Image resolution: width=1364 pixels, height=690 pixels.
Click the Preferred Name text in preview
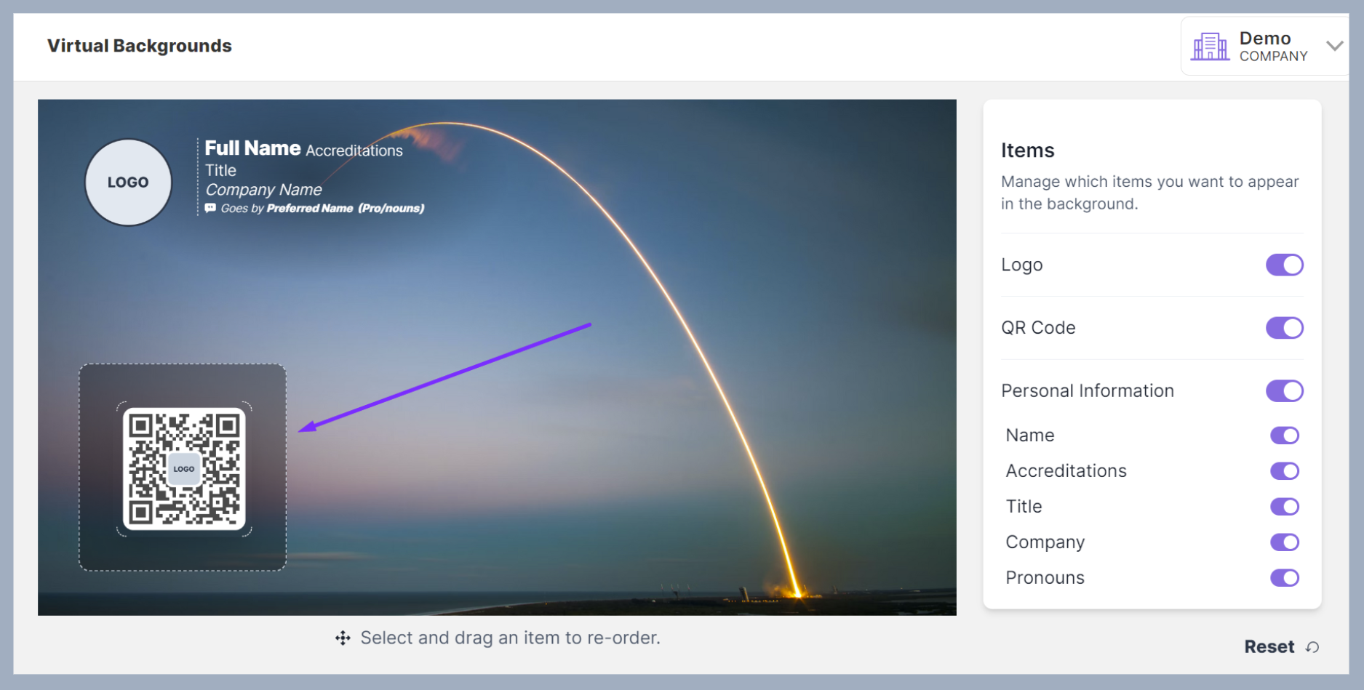[x=310, y=209]
